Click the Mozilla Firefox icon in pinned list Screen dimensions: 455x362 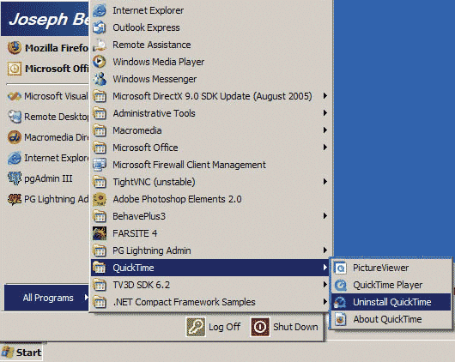tap(15, 48)
